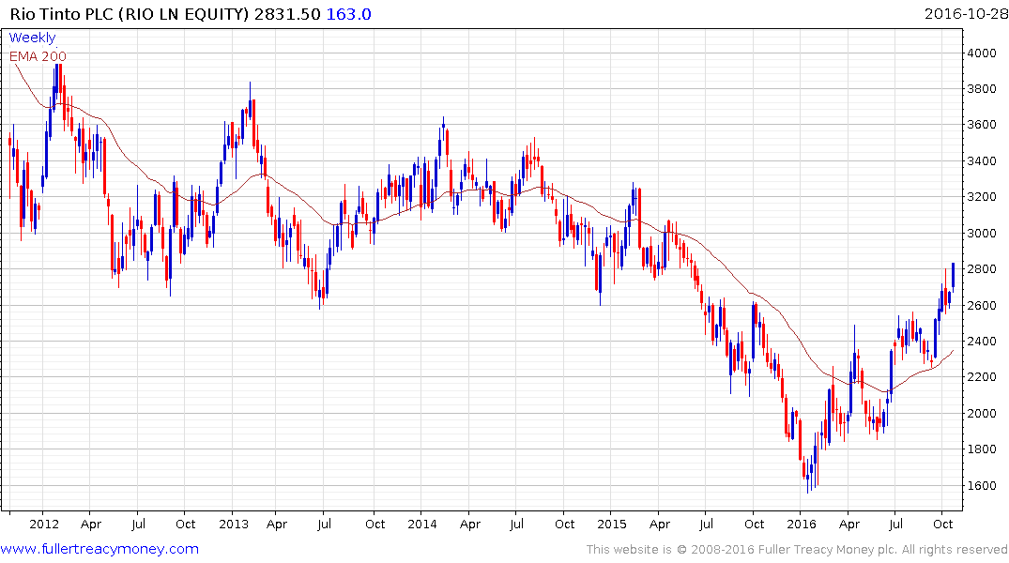Image resolution: width=1009 pixels, height=563 pixels.
Task: Click the 3600 price axis label
Action: coord(982,126)
